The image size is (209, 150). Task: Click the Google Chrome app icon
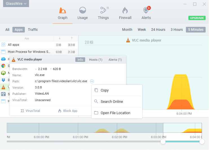pyautogui.click(x=3, y=66)
